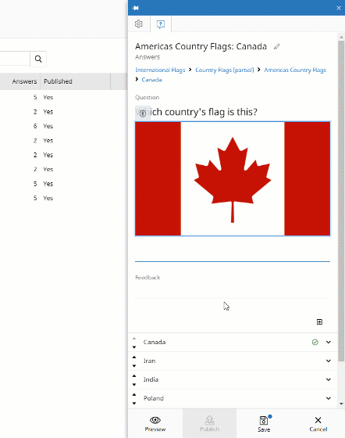Expand the India answer row
The height and width of the screenshot is (438, 345).
pyautogui.click(x=329, y=379)
